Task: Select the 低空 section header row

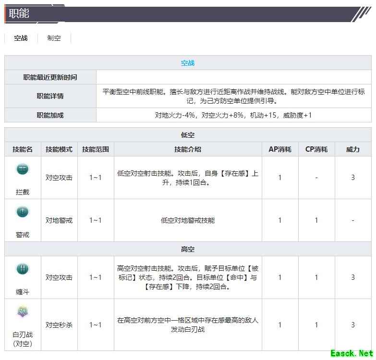Action: (x=188, y=135)
